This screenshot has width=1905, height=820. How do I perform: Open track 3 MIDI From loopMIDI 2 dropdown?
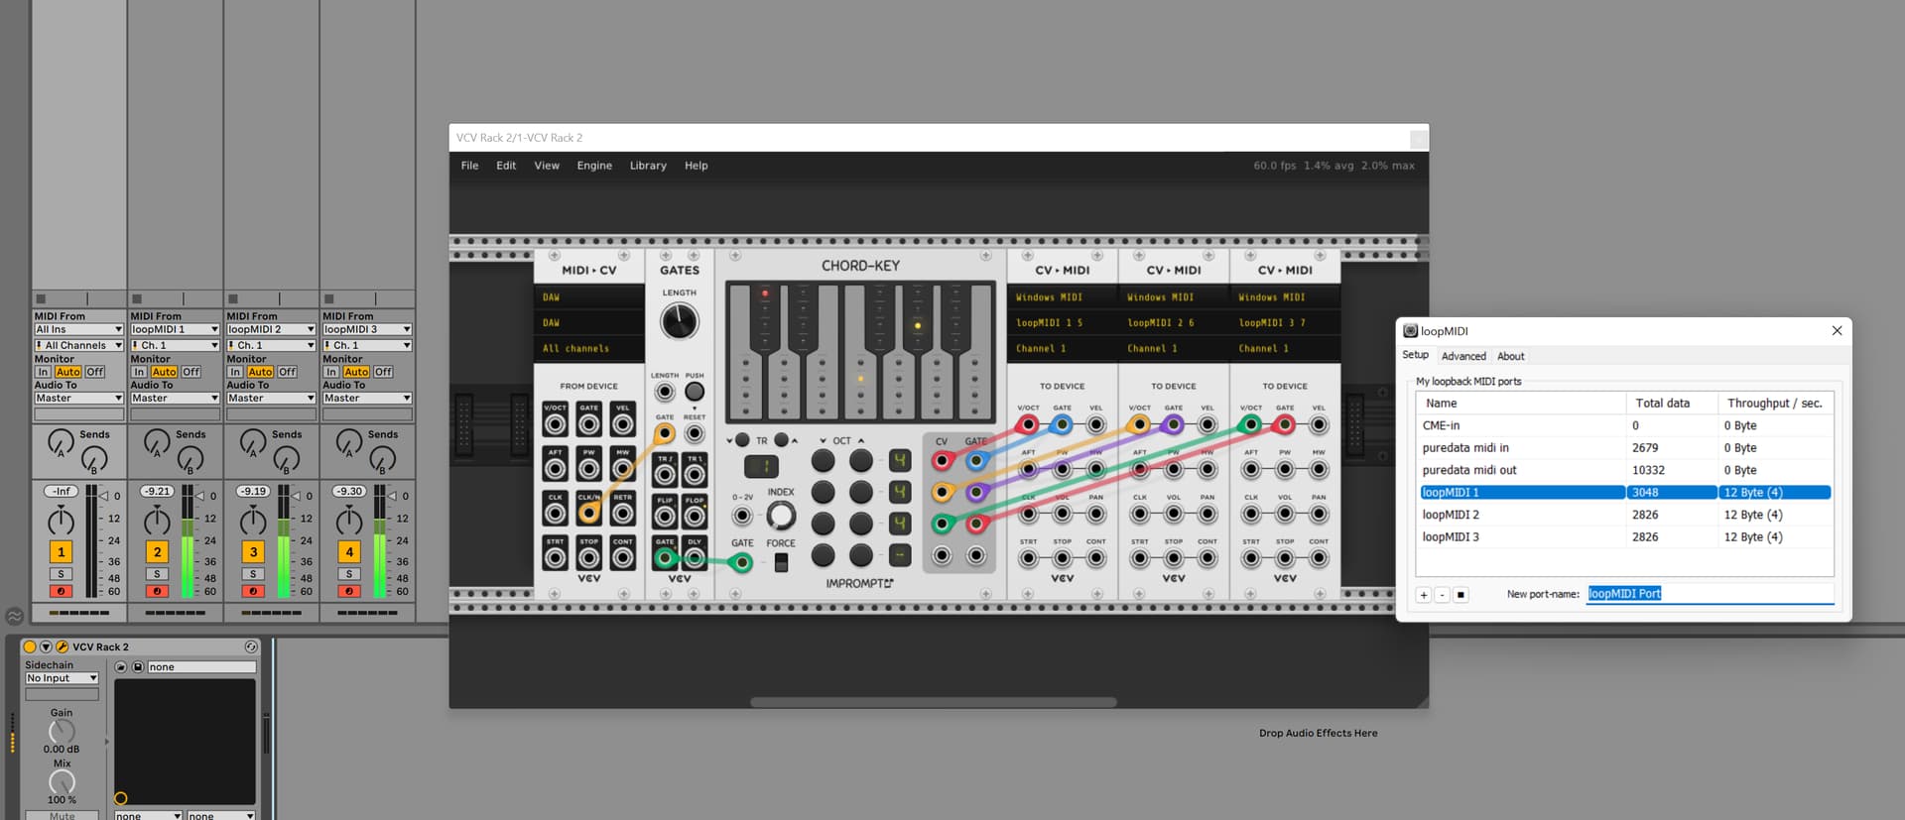click(x=271, y=329)
